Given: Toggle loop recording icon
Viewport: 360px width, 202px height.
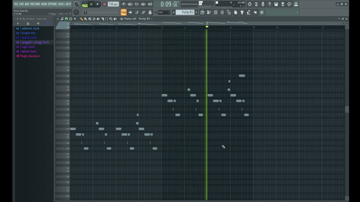Looking at the screenshot, I should pos(150,4).
